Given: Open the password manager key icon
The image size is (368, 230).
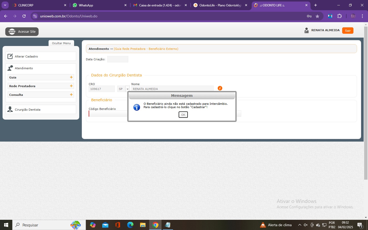Looking at the screenshot, I should (x=309, y=16).
